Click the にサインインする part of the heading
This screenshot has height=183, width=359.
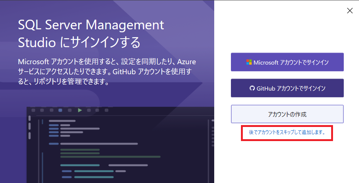(x=100, y=43)
